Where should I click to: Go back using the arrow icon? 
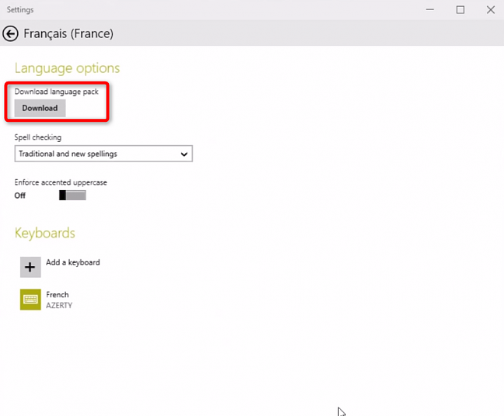coord(11,33)
